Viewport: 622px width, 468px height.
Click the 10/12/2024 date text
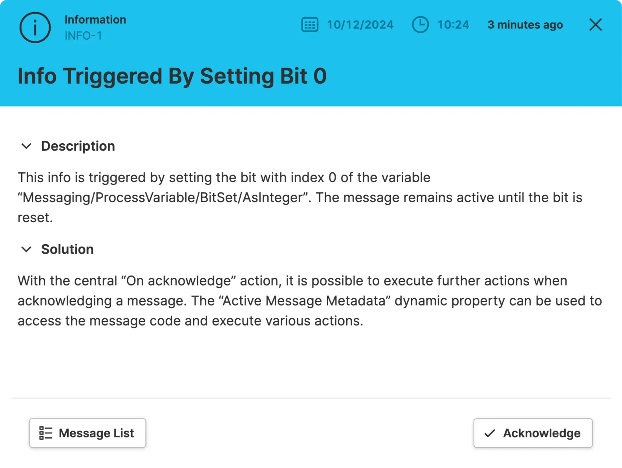tap(360, 25)
